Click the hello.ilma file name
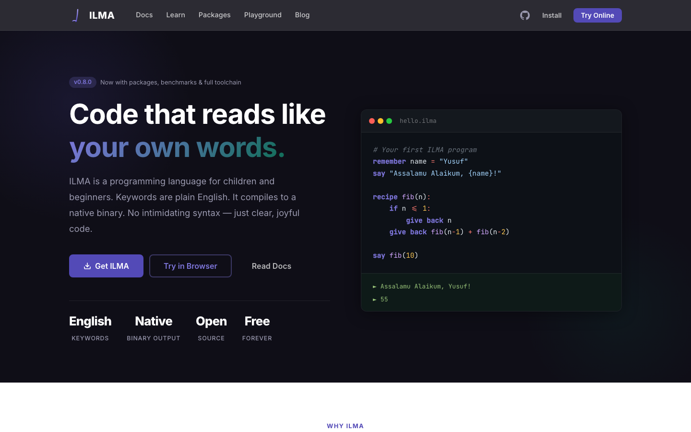The width and height of the screenshot is (691, 432). click(x=418, y=121)
